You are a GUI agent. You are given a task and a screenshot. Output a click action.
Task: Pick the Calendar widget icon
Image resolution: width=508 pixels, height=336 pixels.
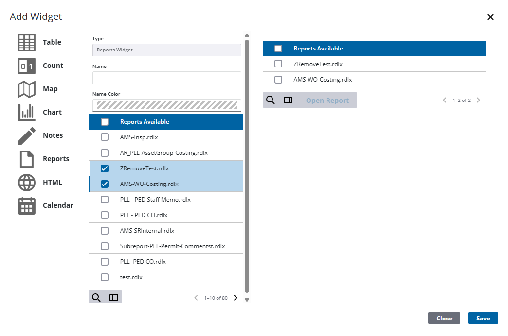[x=27, y=206]
